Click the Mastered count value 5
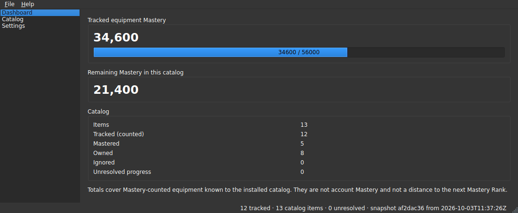Screen dimensions: 518x213 [x=302, y=144]
